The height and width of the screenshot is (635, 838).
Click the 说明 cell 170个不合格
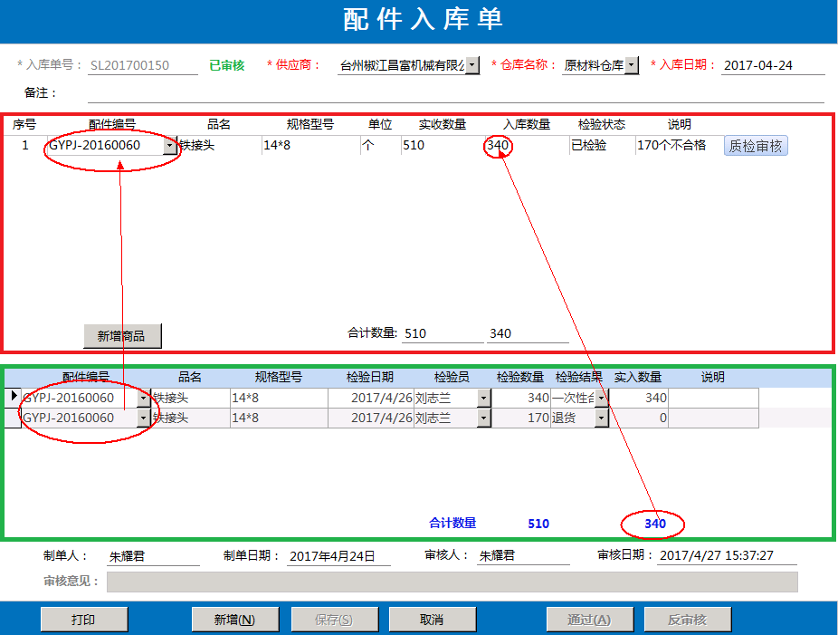(x=678, y=146)
